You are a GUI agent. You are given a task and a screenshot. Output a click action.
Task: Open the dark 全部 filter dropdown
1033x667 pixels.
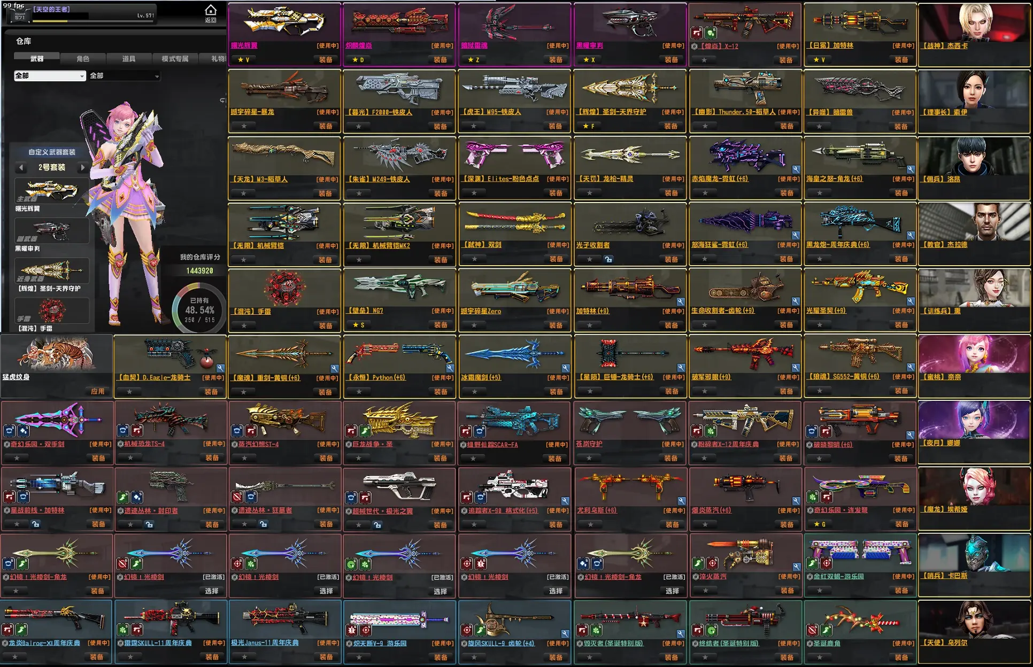pos(124,76)
